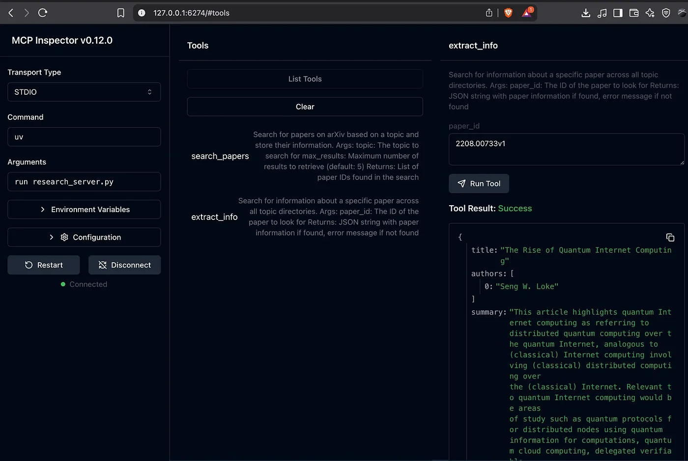
Task: Click the Brave Shields lion icon
Action: (508, 13)
